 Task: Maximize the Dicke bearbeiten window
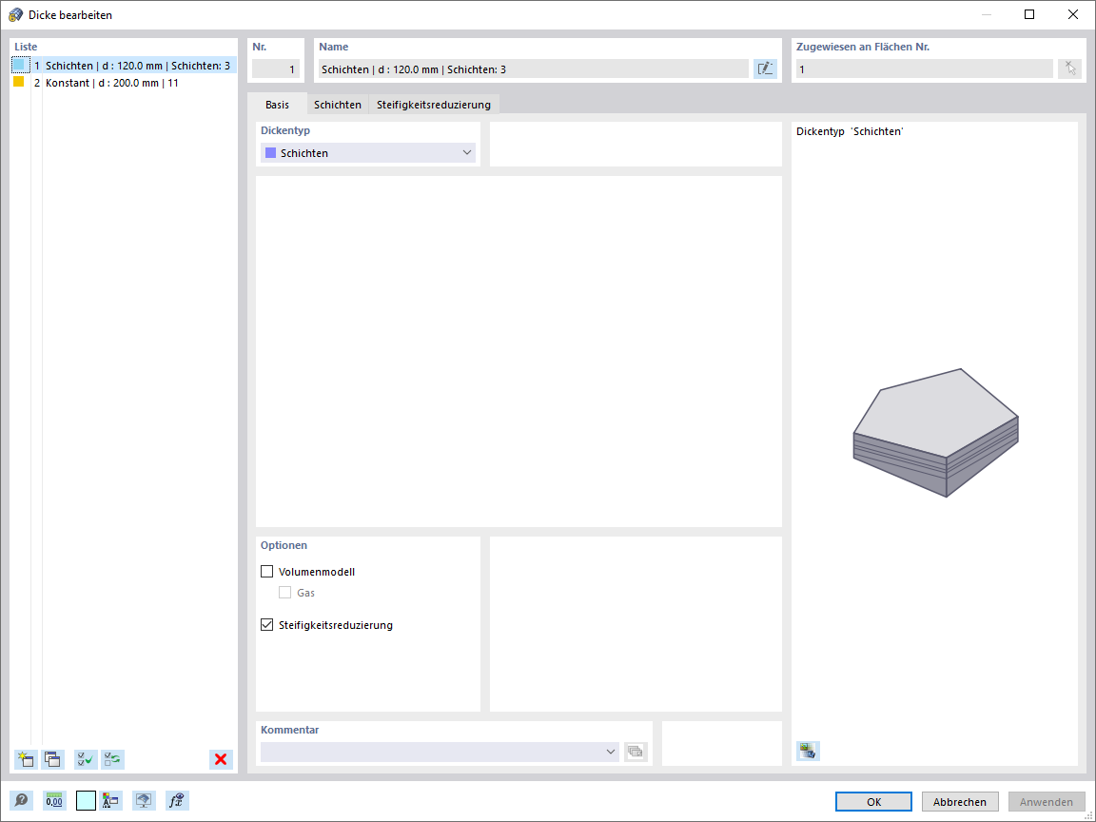1028,14
